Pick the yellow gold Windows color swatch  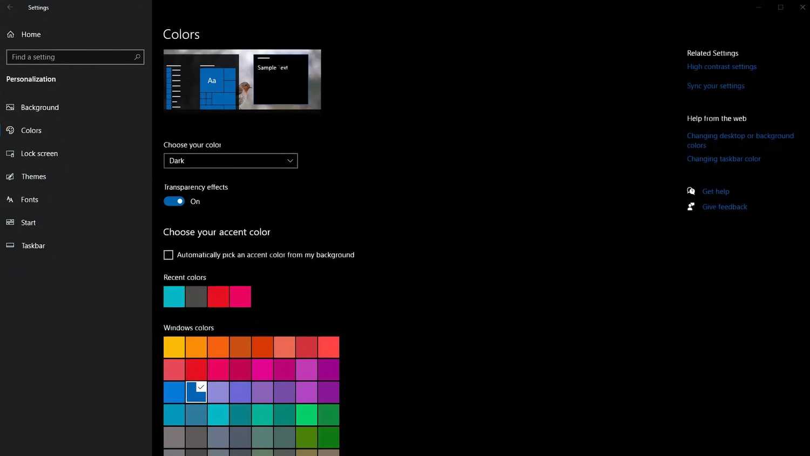[174, 347]
